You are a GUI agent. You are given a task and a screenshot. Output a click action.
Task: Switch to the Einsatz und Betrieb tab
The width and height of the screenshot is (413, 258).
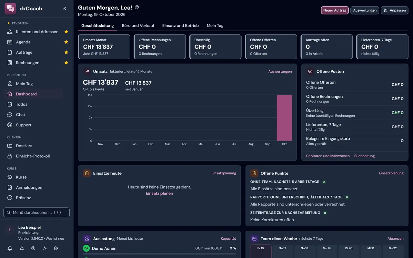tap(180, 25)
